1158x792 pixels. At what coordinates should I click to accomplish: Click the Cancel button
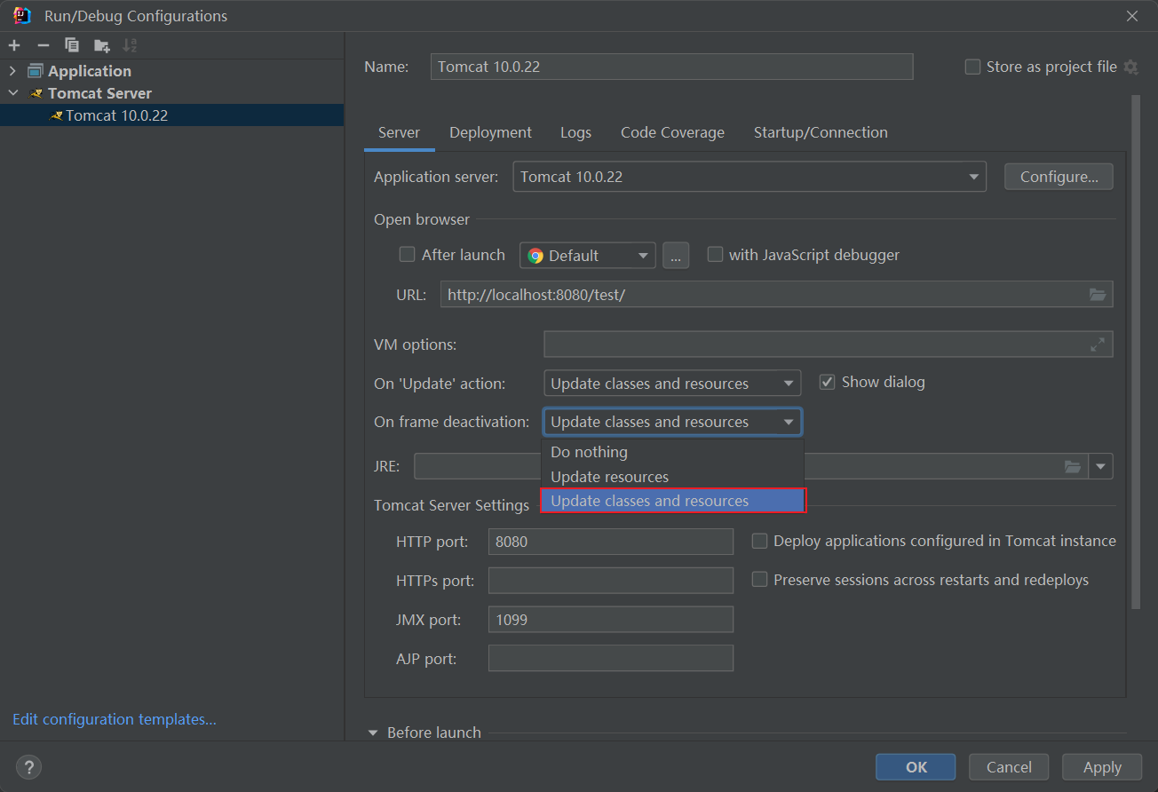click(x=1009, y=767)
